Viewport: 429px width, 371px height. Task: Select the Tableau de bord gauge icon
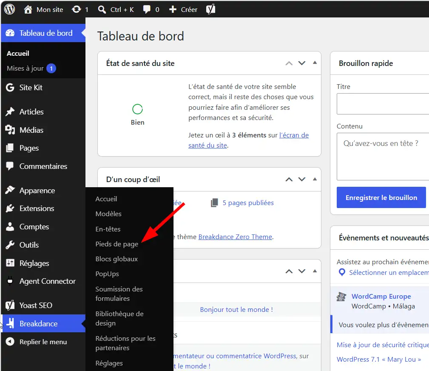click(x=10, y=33)
